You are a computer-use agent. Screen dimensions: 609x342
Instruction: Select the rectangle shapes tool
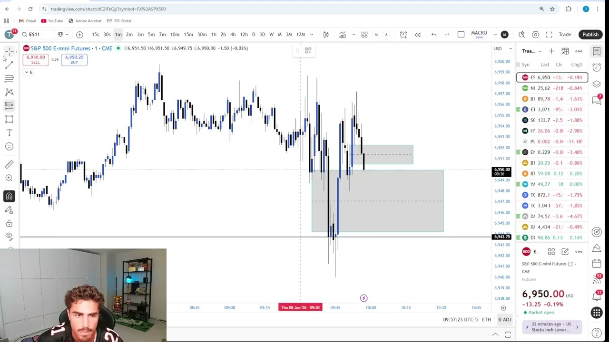9,119
